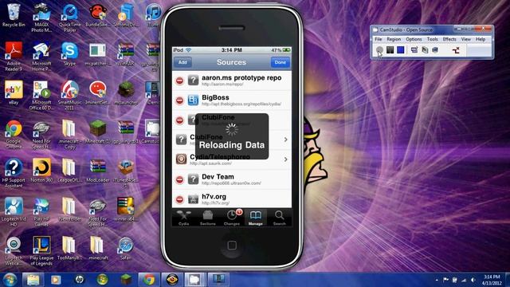Open MAGIX Photo Manager desktop icon
Screen dimensions: 510x287
pyautogui.click(x=41, y=18)
